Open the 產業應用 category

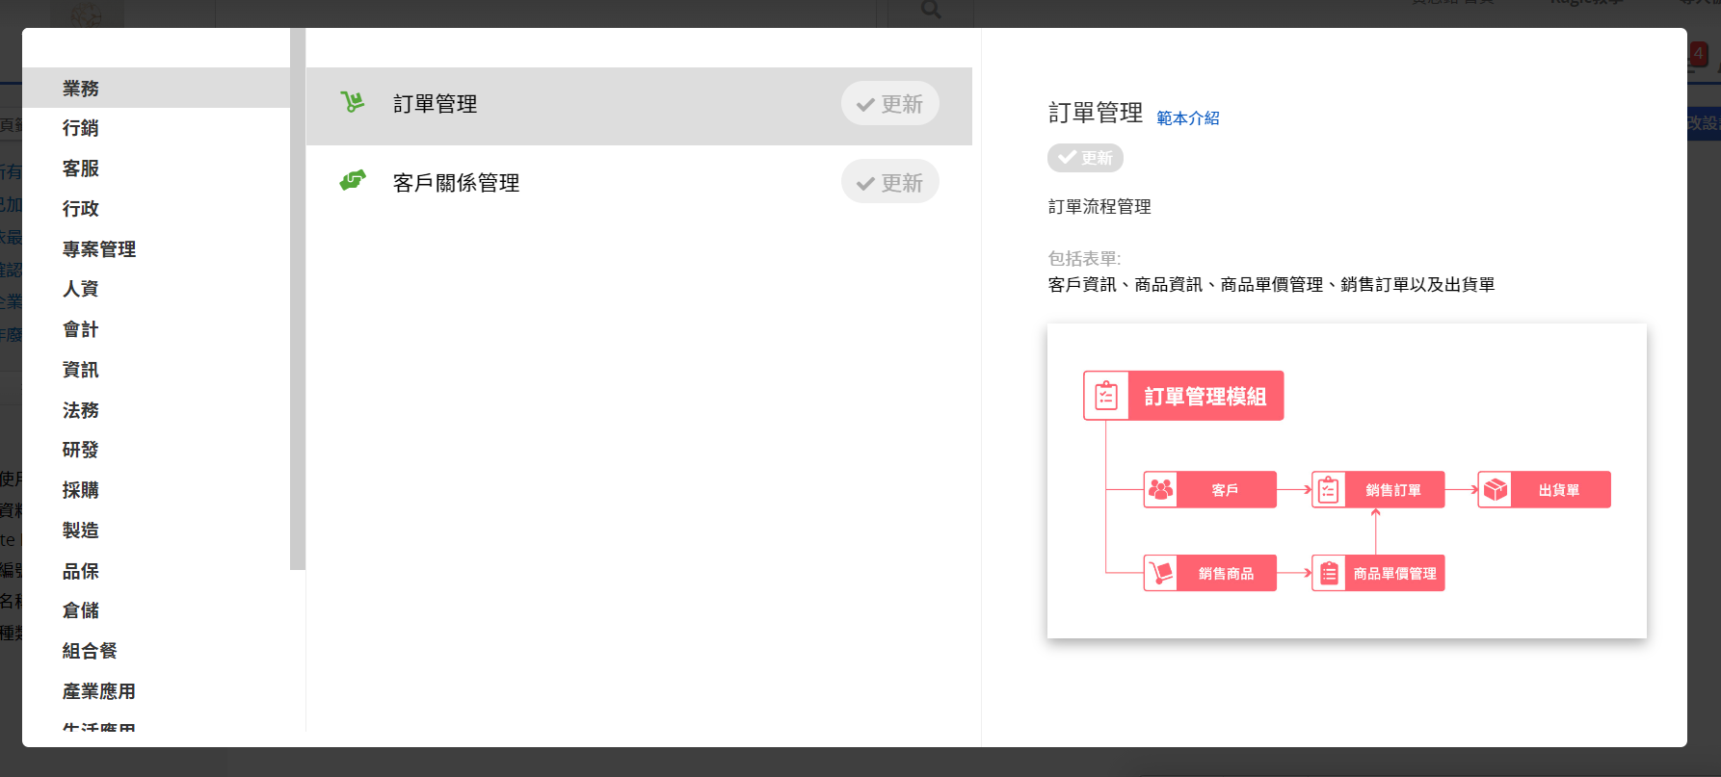click(x=99, y=691)
